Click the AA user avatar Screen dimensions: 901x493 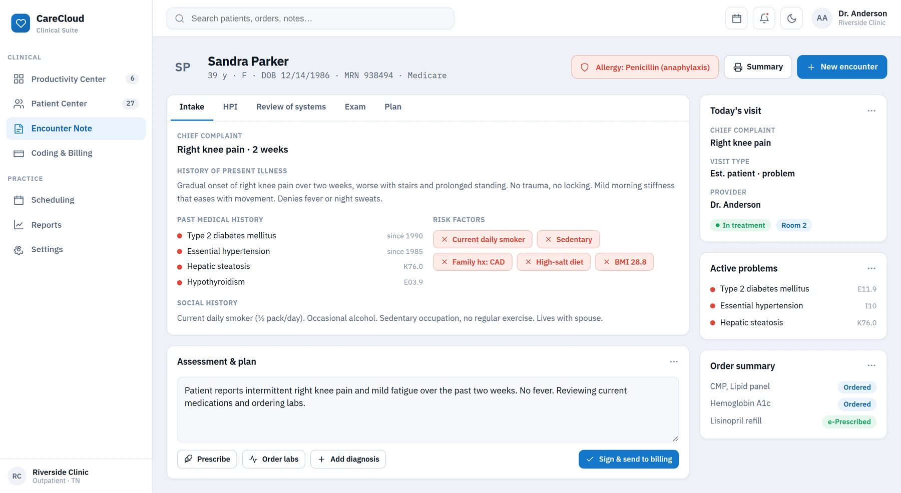[x=822, y=19]
